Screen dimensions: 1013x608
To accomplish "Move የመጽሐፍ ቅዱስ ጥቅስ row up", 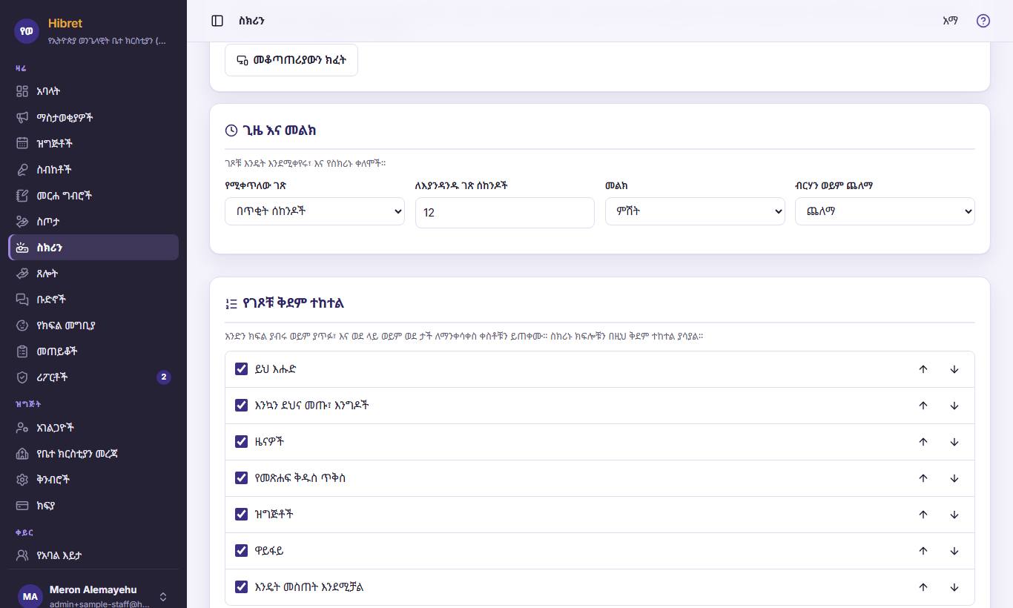I will [x=923, y=478].
